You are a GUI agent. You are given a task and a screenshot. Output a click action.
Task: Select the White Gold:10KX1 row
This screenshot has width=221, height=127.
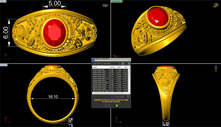(110, 85)
